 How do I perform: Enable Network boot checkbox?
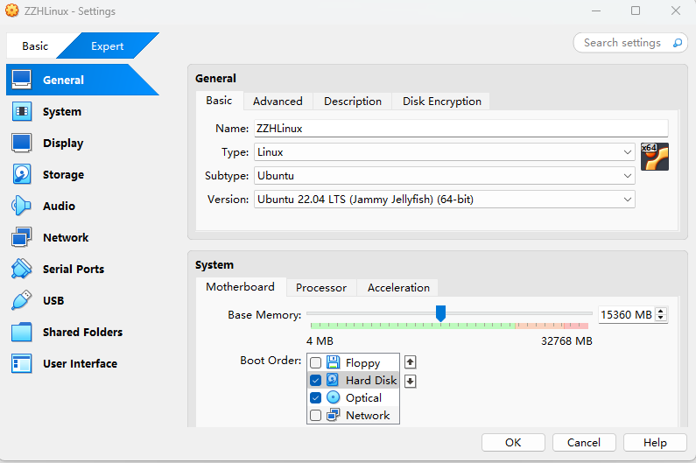click(x=315, y=416)
